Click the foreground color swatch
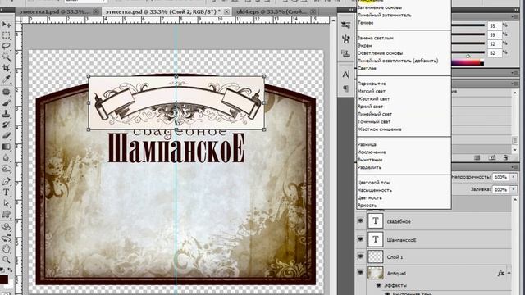Screen dimensions: 525x295 [4, 279]
